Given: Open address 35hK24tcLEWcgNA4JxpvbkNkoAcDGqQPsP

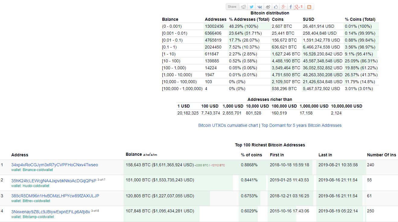Looking at the screenshot, I should [x=54, y=181].
